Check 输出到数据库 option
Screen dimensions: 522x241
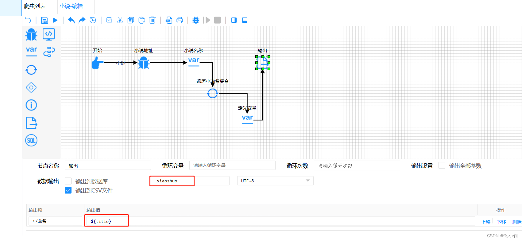68,181
